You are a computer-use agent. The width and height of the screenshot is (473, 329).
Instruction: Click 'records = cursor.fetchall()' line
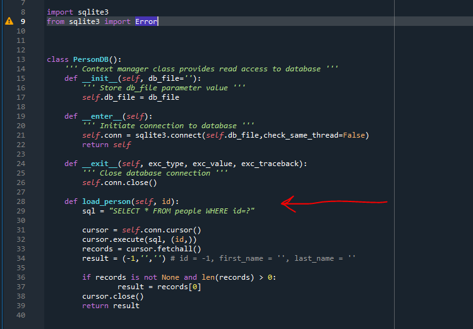pos(141,249)
